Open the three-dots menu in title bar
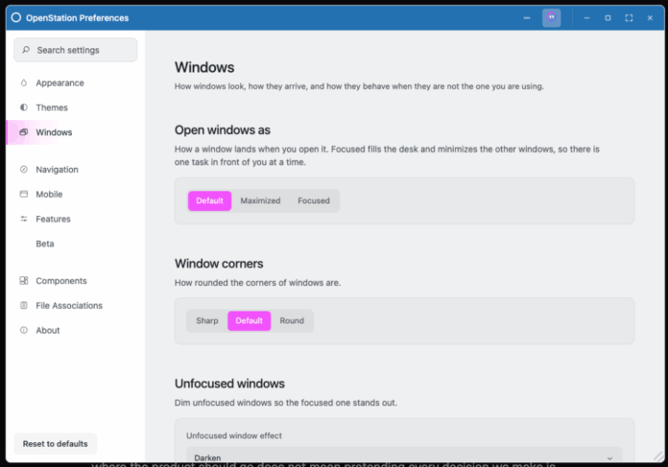 (527, 18)
